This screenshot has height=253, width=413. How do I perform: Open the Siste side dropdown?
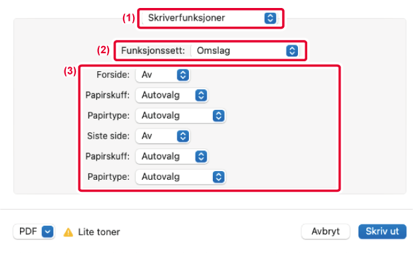coord(162,136)
